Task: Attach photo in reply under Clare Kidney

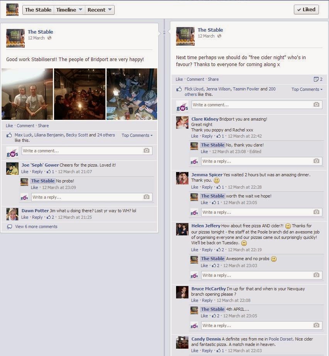Action: click(x=316, y=161)
